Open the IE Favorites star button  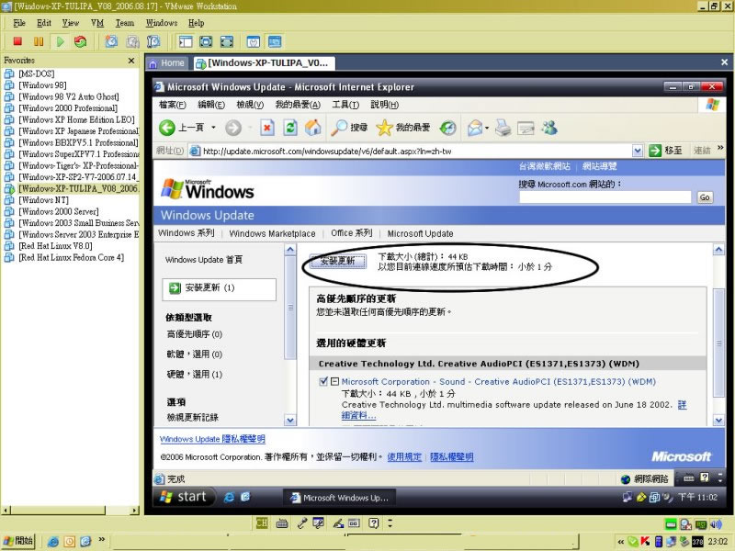click(403, 128)
